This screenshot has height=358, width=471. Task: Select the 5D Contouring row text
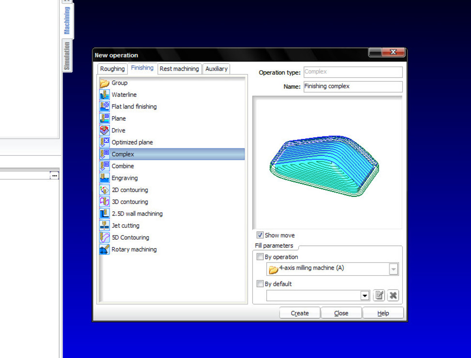130,238
